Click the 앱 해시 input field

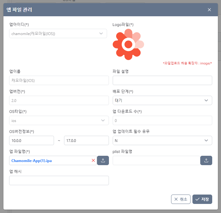click(x=59, y=180)
